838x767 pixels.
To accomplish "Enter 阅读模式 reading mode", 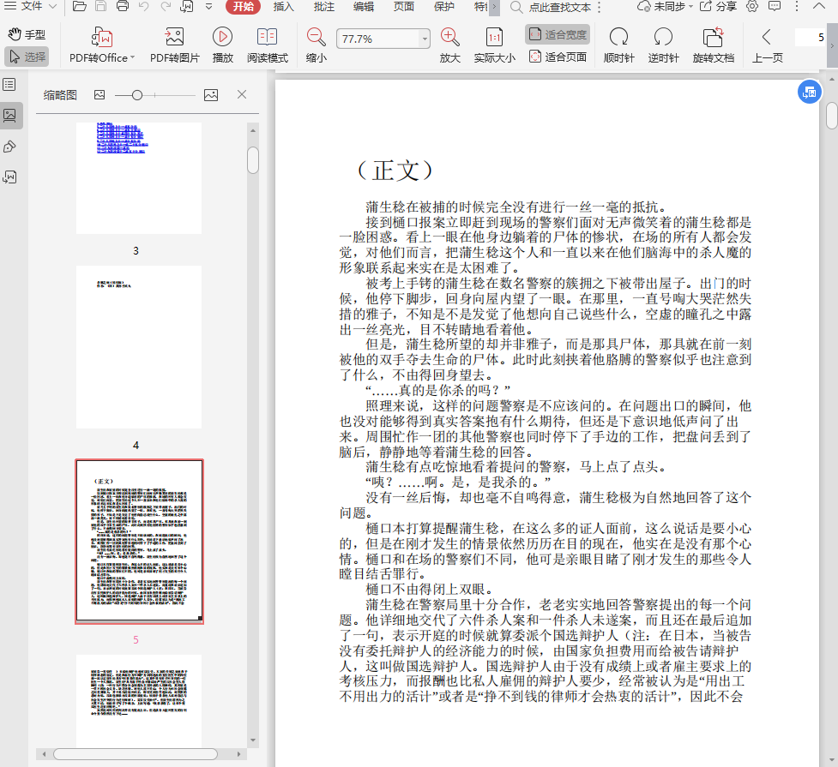I will (267, 38).
